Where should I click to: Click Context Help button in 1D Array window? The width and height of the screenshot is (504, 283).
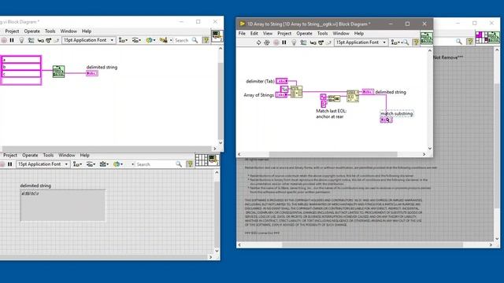pos(416,42)
